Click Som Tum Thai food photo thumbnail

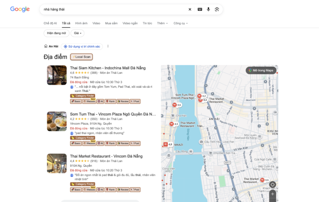pos(57,121)
